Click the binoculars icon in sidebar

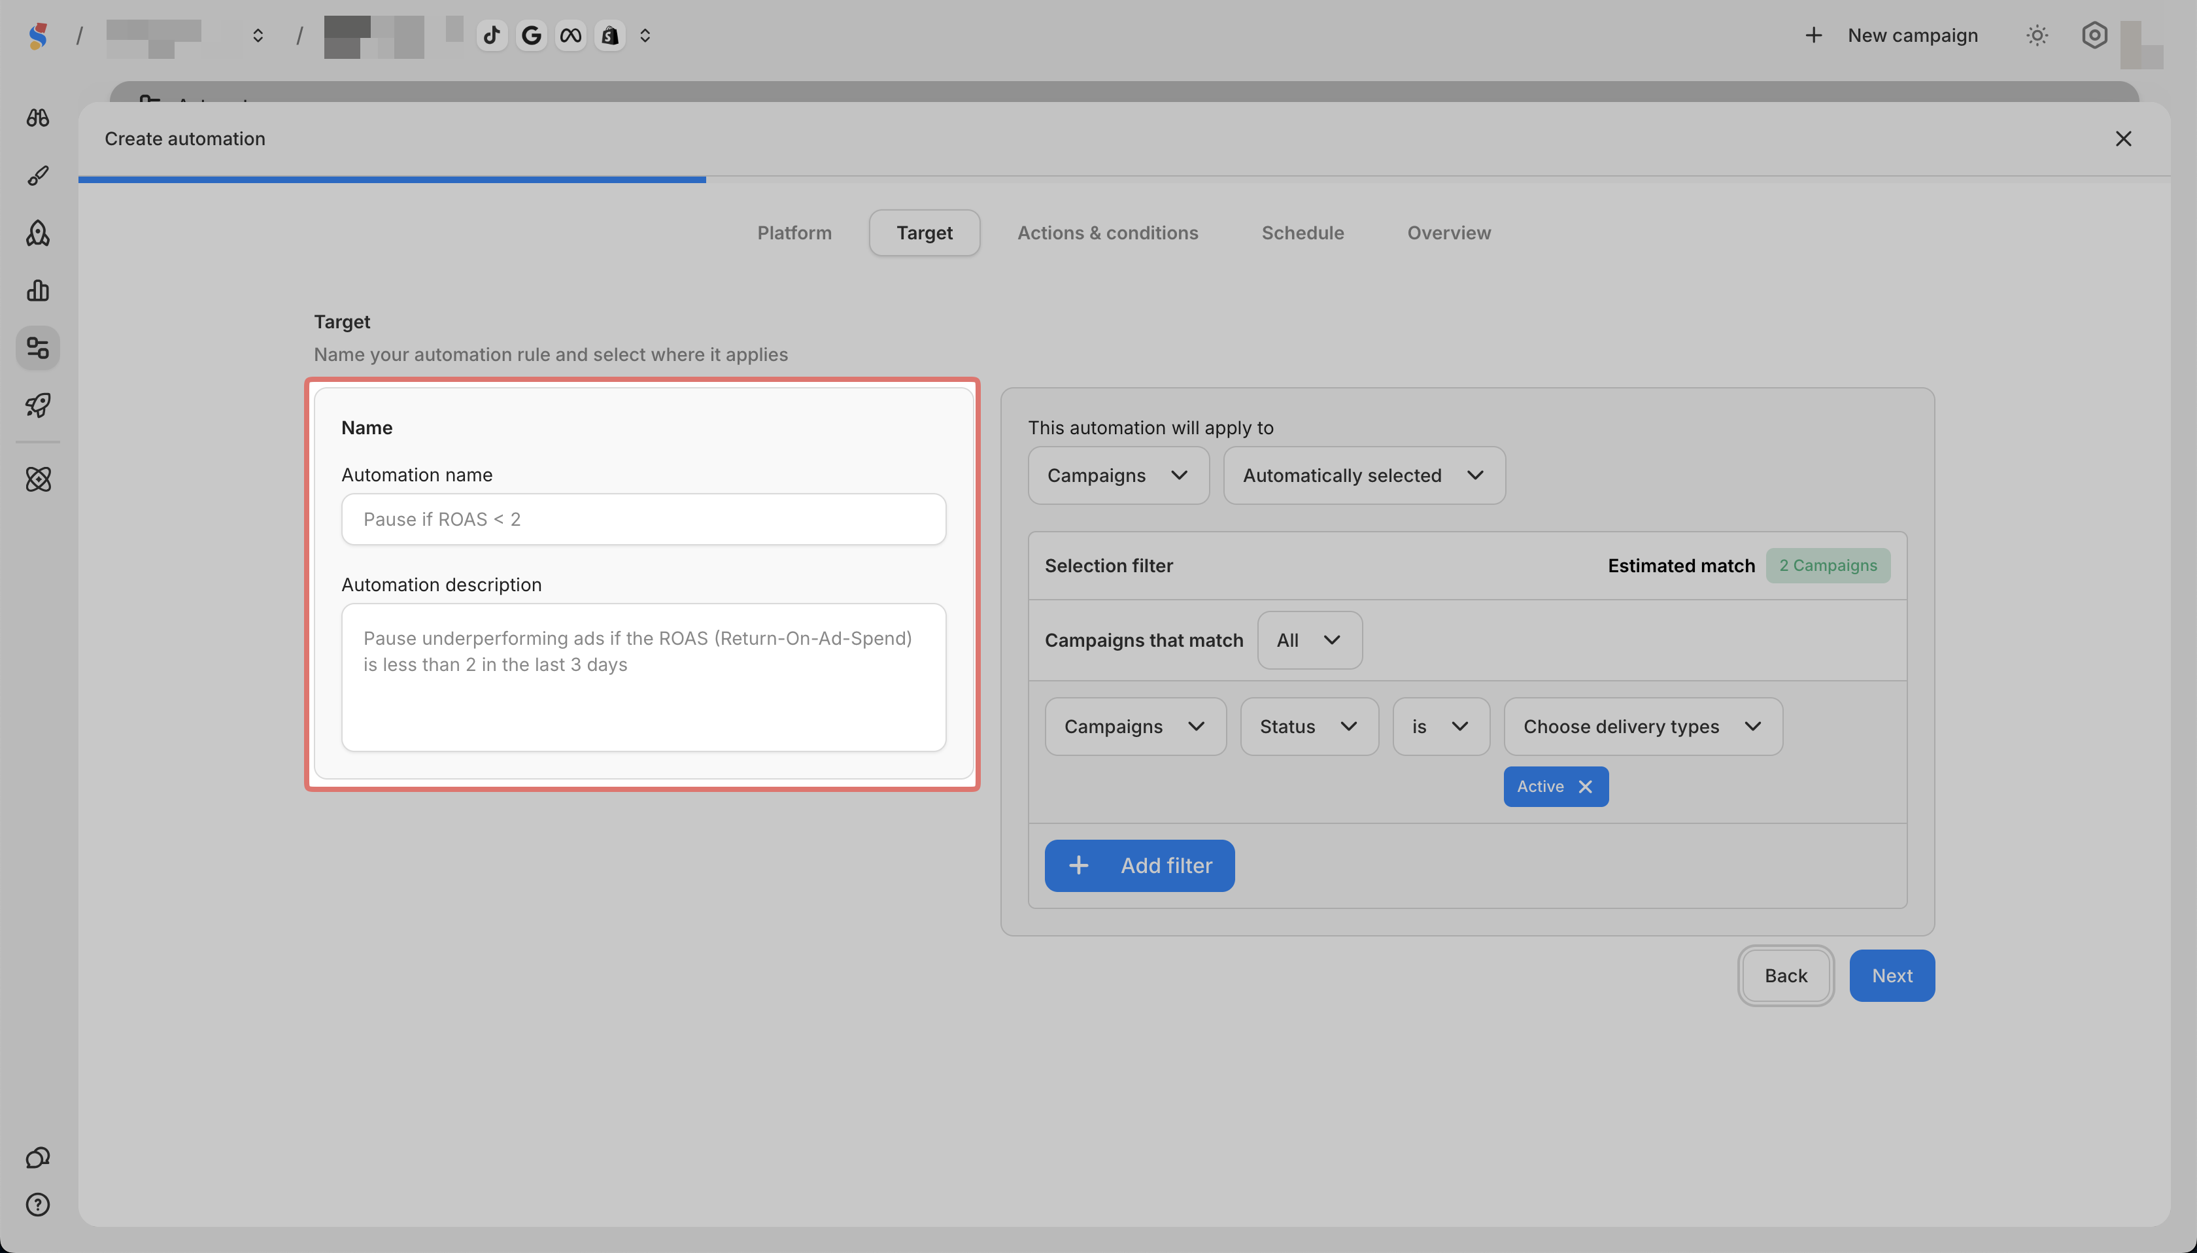pos(38,118)
